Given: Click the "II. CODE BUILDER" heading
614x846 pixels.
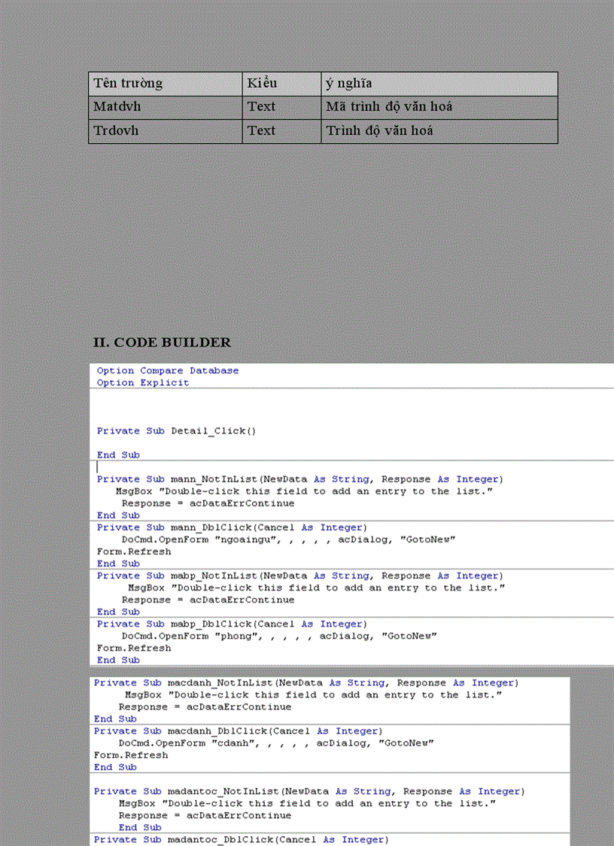Looking at the screenshot, I should [x=162, y=343].
